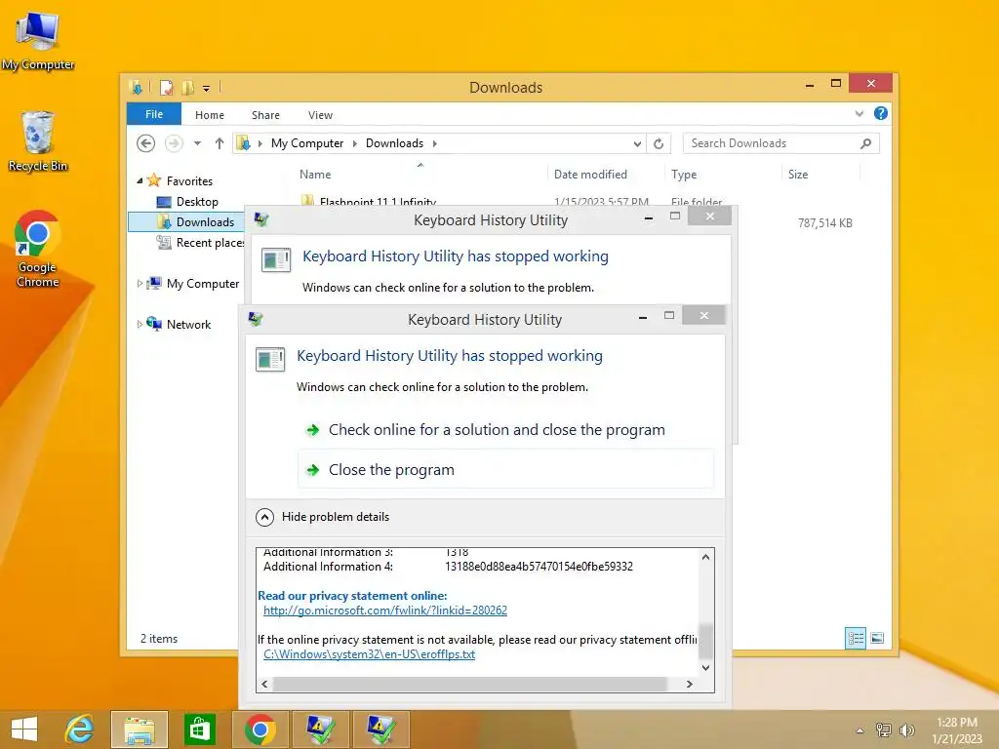Click New folder quick access icon
Screen dimensions: 999x749
click(187, 87)
